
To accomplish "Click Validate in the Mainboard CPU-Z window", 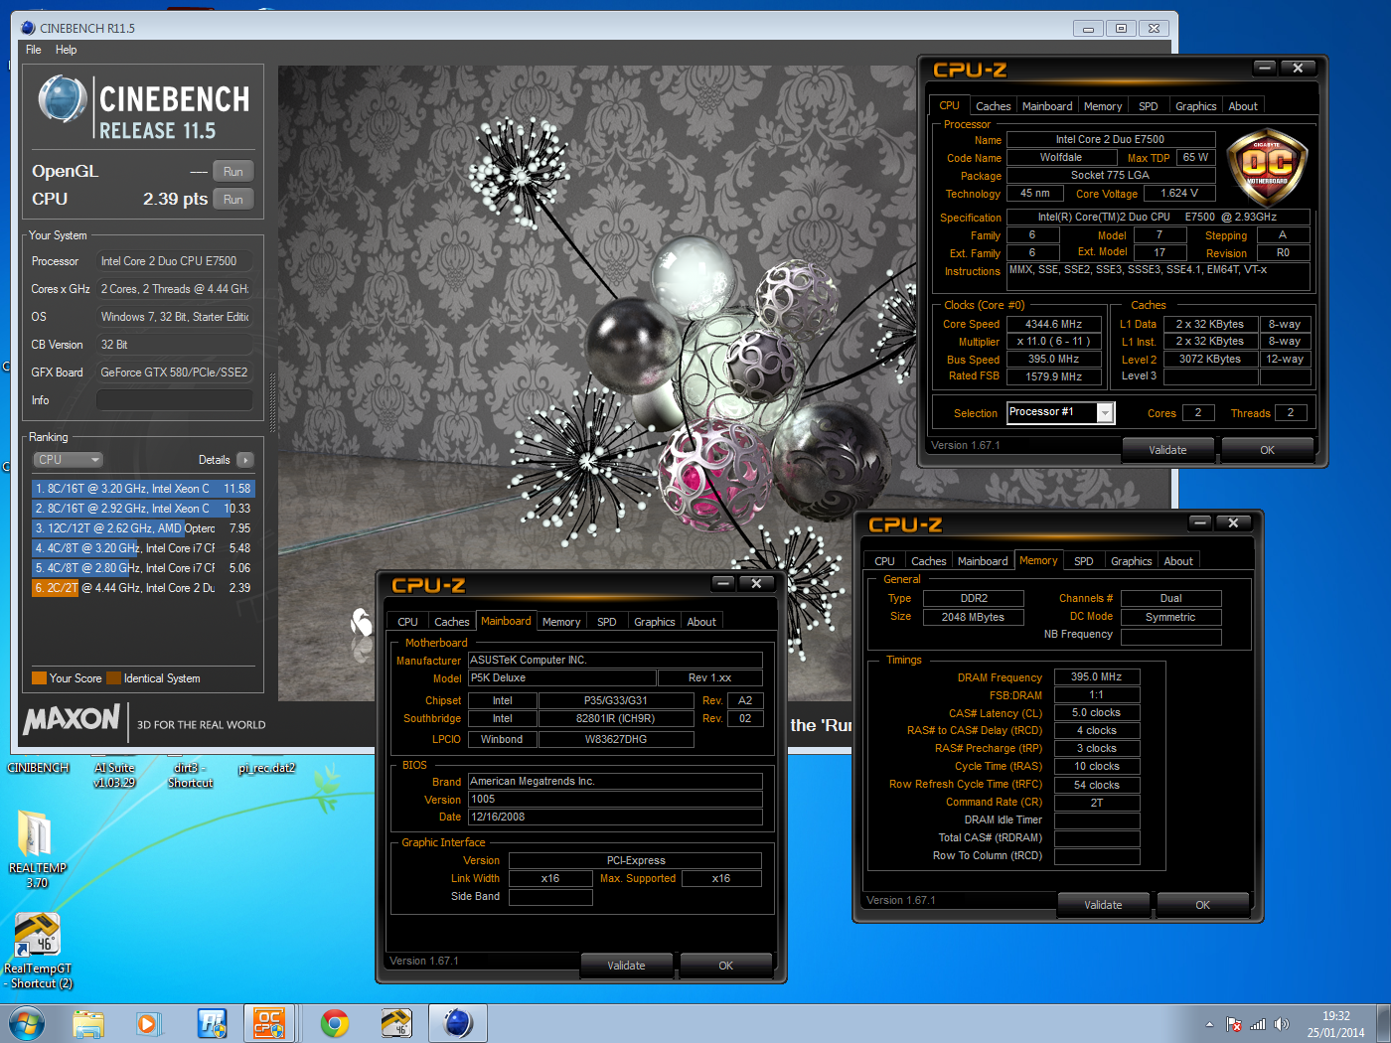I will pyautogui.click(x=626, y=966).
